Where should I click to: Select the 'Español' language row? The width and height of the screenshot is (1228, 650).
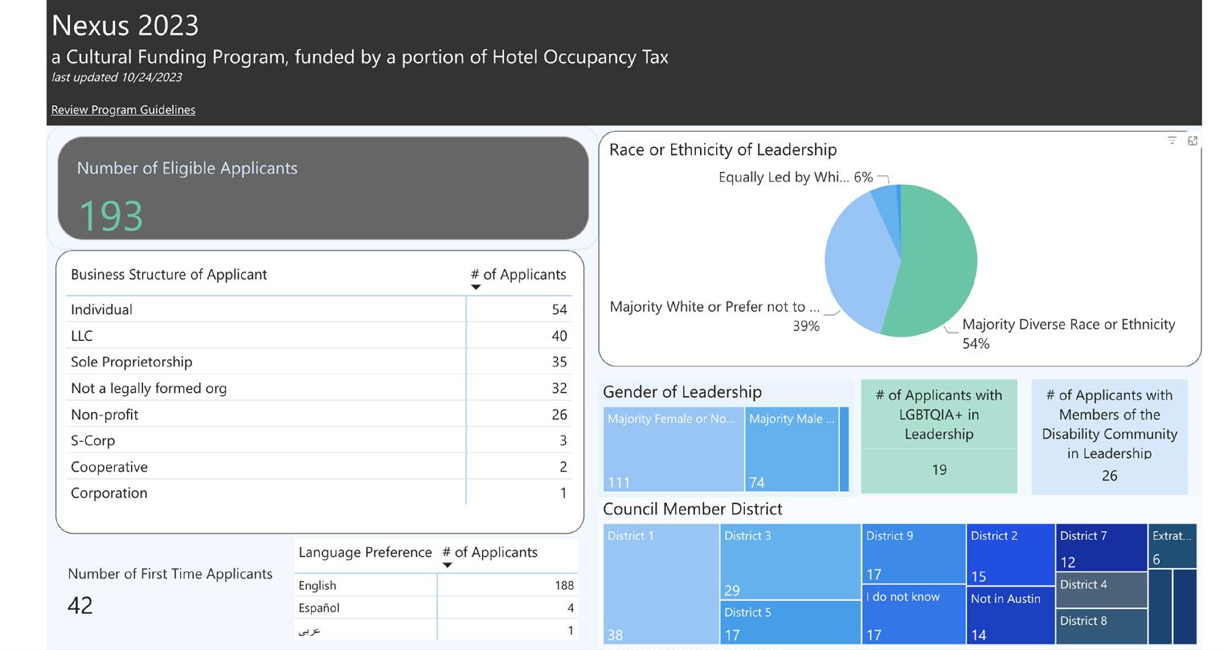click(436, 608)
